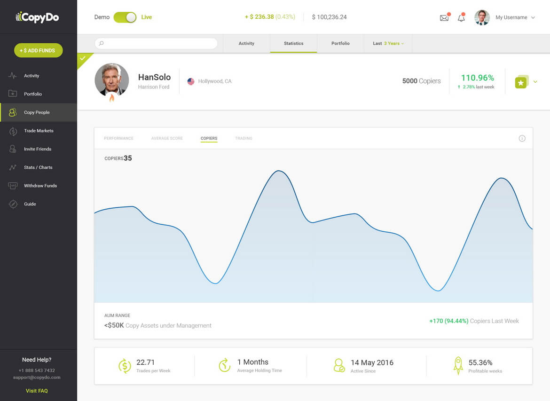Click the US flag icon

coord(191,81)
